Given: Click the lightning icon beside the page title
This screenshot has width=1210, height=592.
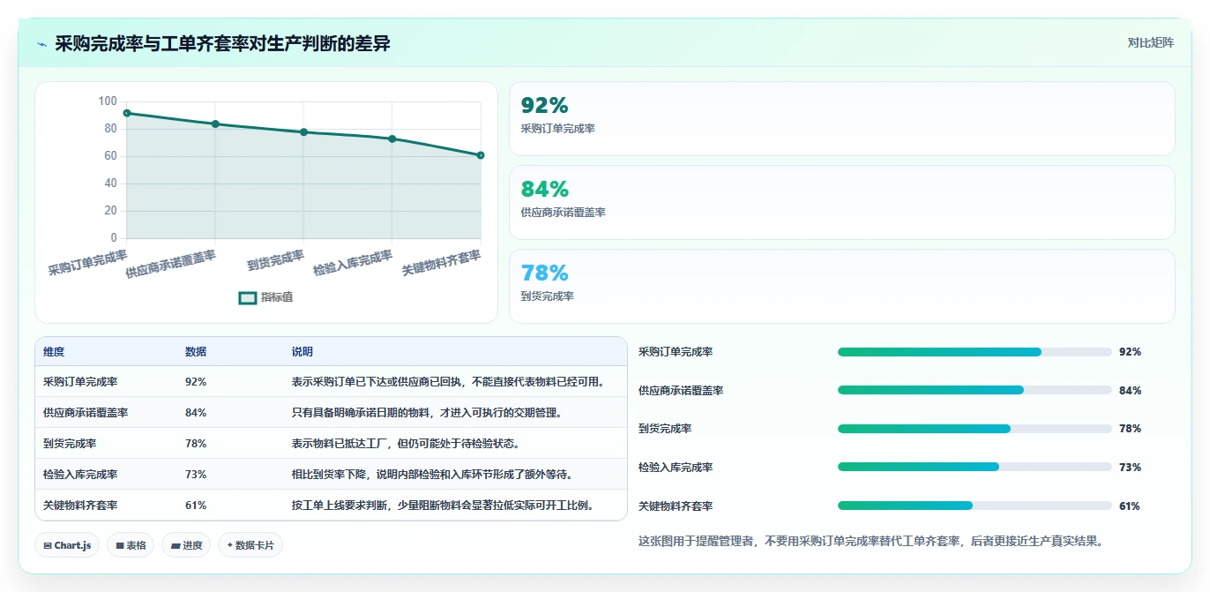Looking at the screenshot, I should 42,44.
